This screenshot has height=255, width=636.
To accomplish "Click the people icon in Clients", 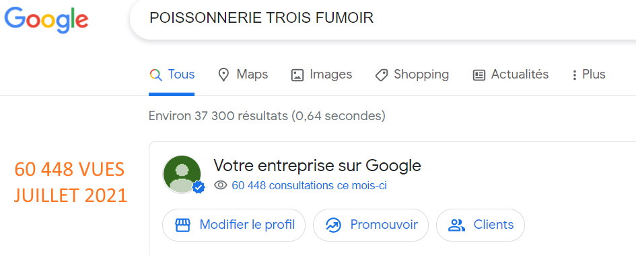I will tap(457, 225).
